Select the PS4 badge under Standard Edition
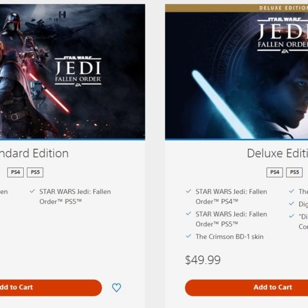308x308 pixels. click(x=15, y=172)
